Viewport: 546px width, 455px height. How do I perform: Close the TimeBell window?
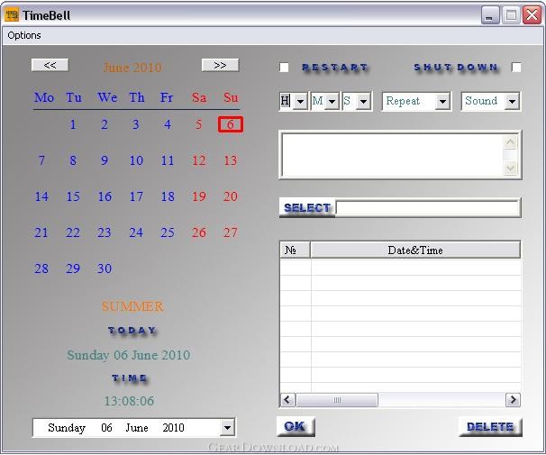[532, 15]
